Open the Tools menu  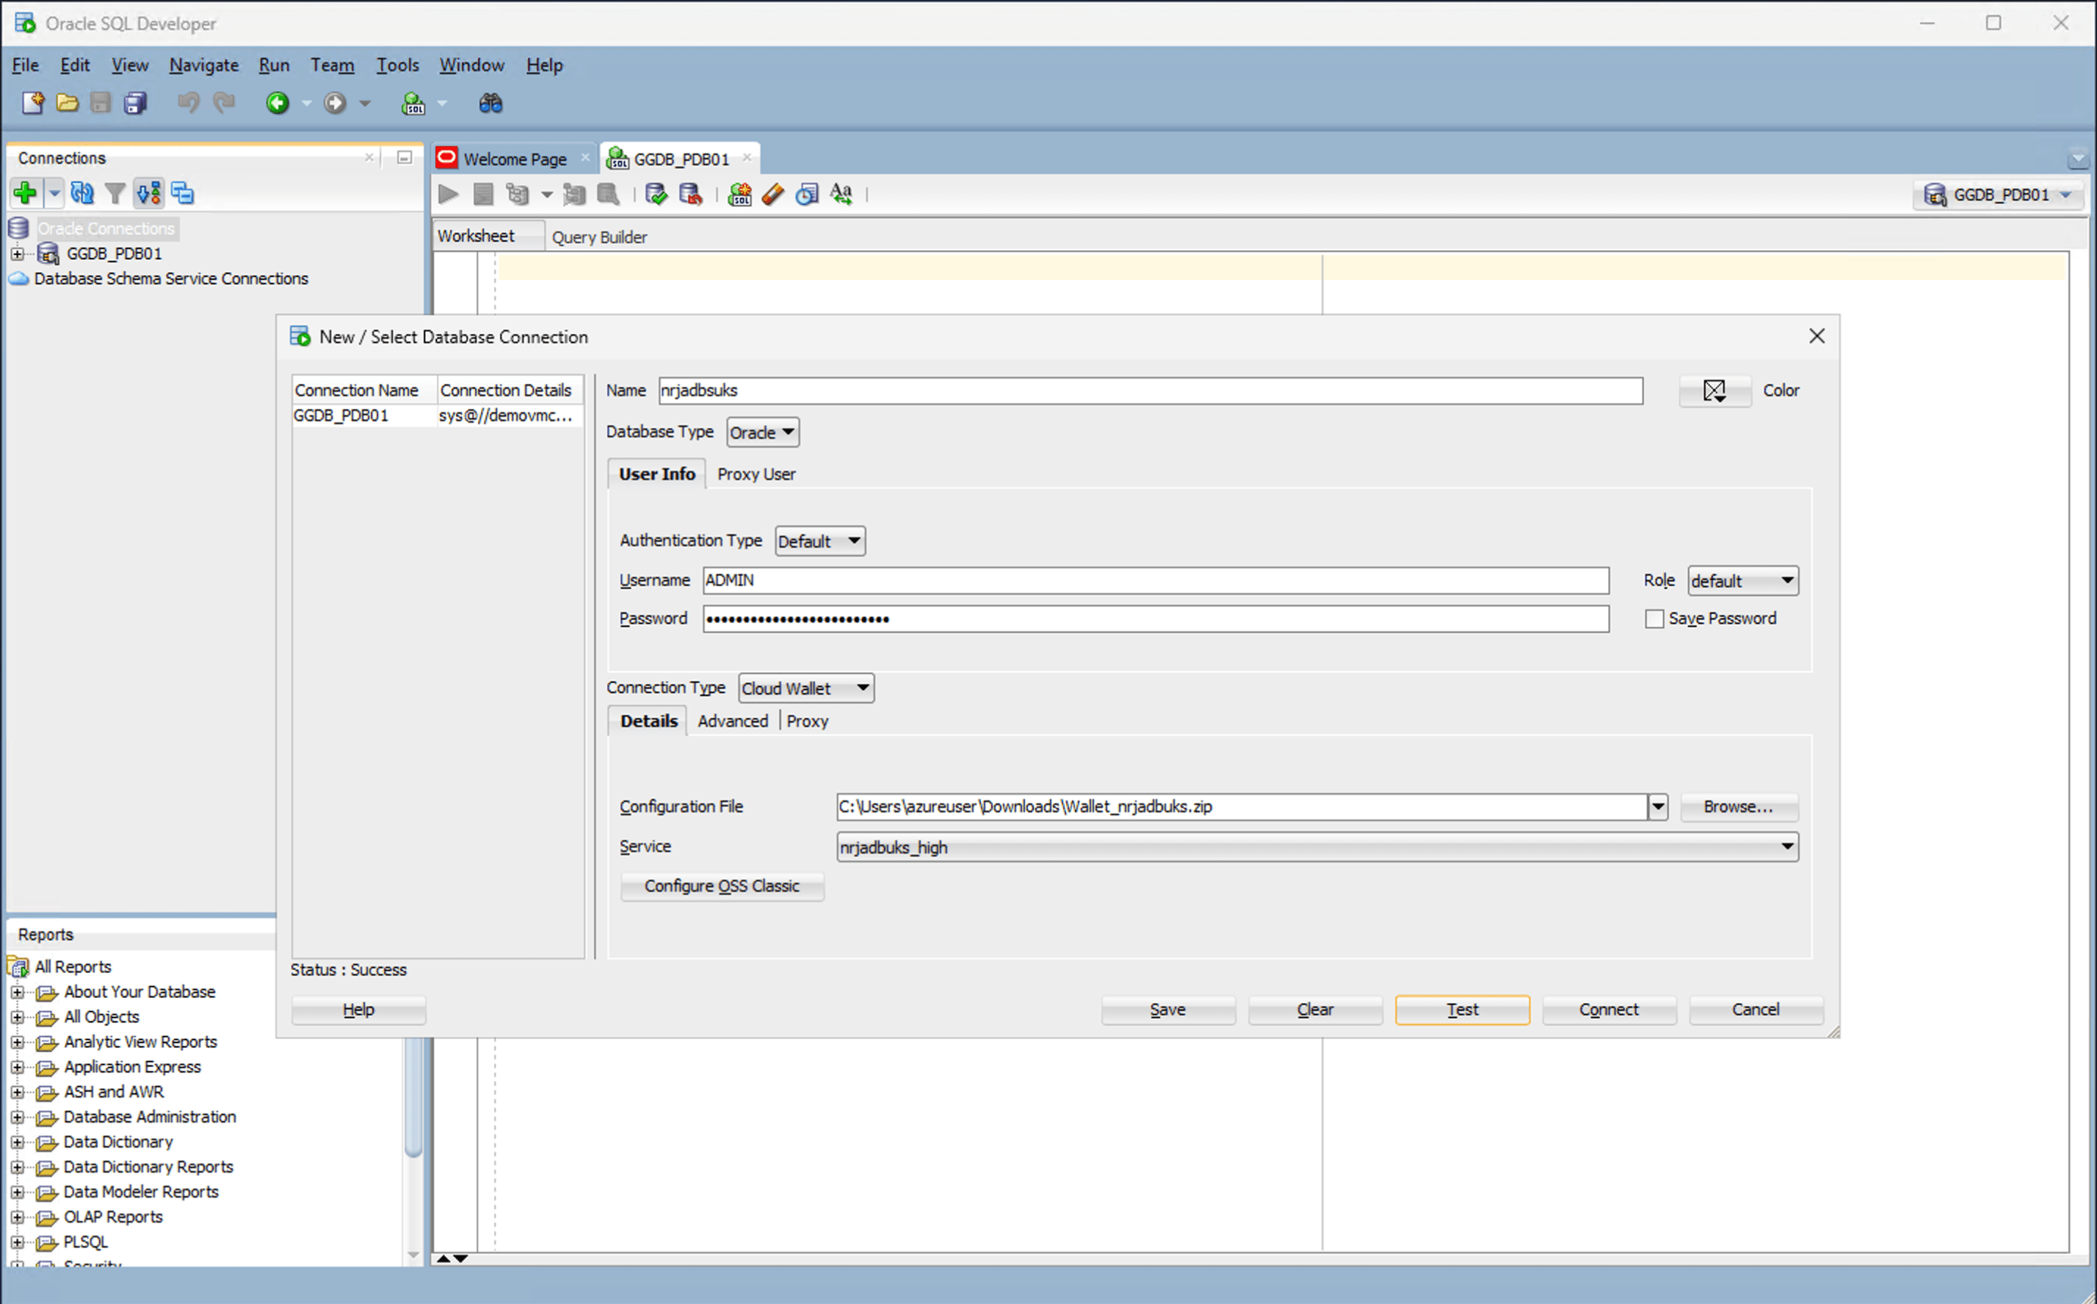(x=396, y=65)
